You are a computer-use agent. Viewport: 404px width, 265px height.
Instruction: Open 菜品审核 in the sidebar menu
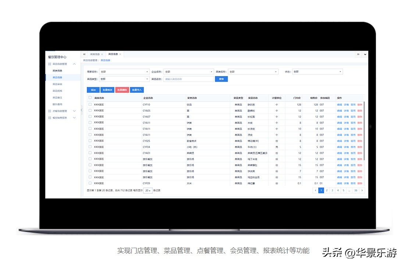(57, 84)
